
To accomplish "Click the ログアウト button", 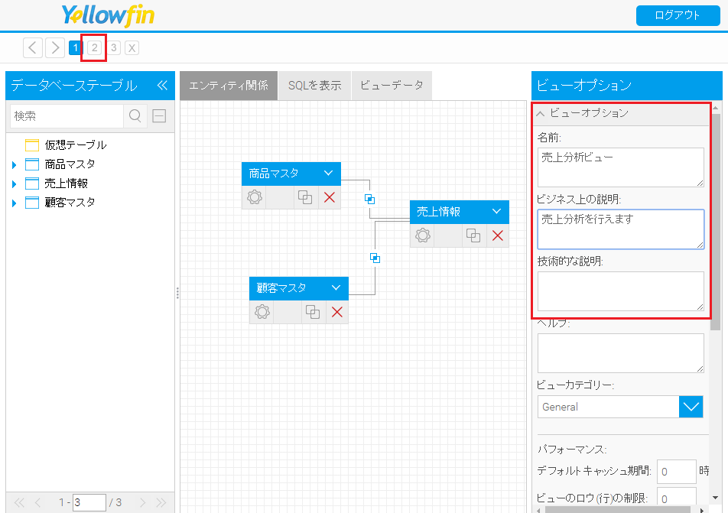I will pos(678,15).
